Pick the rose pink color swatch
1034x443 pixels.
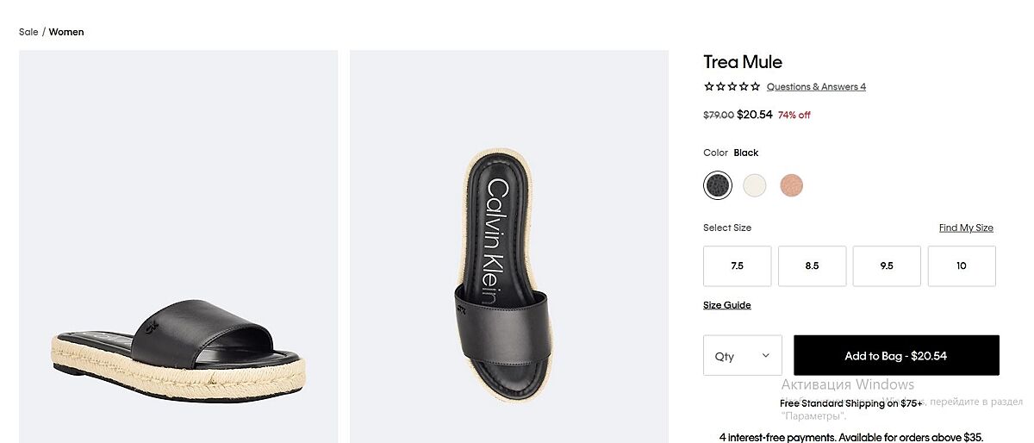click(791, 185)
